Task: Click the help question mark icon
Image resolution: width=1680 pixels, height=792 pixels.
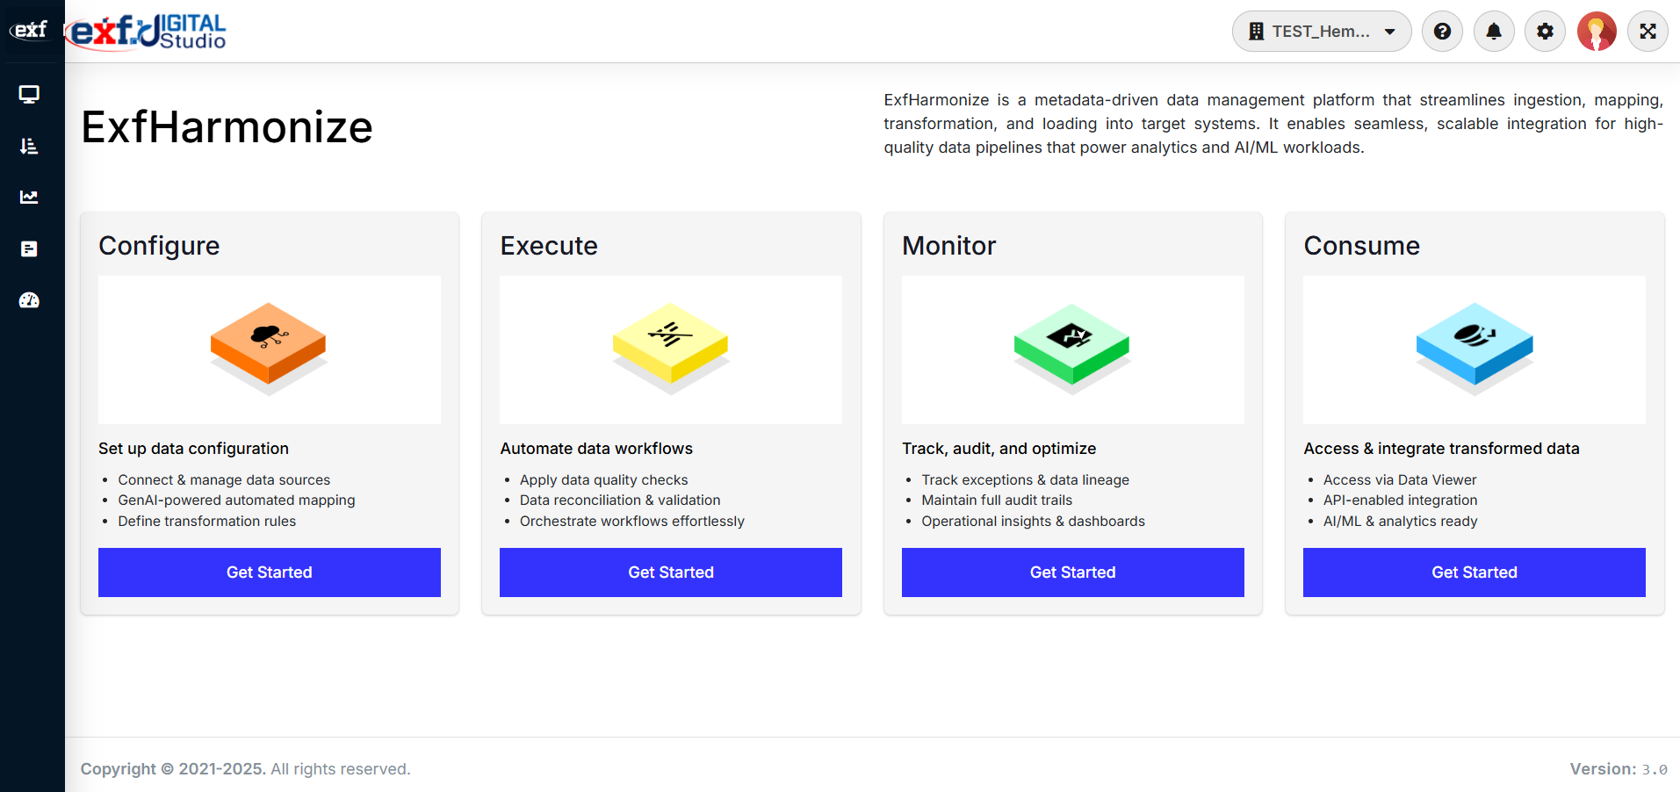Action: (1442, 32)
